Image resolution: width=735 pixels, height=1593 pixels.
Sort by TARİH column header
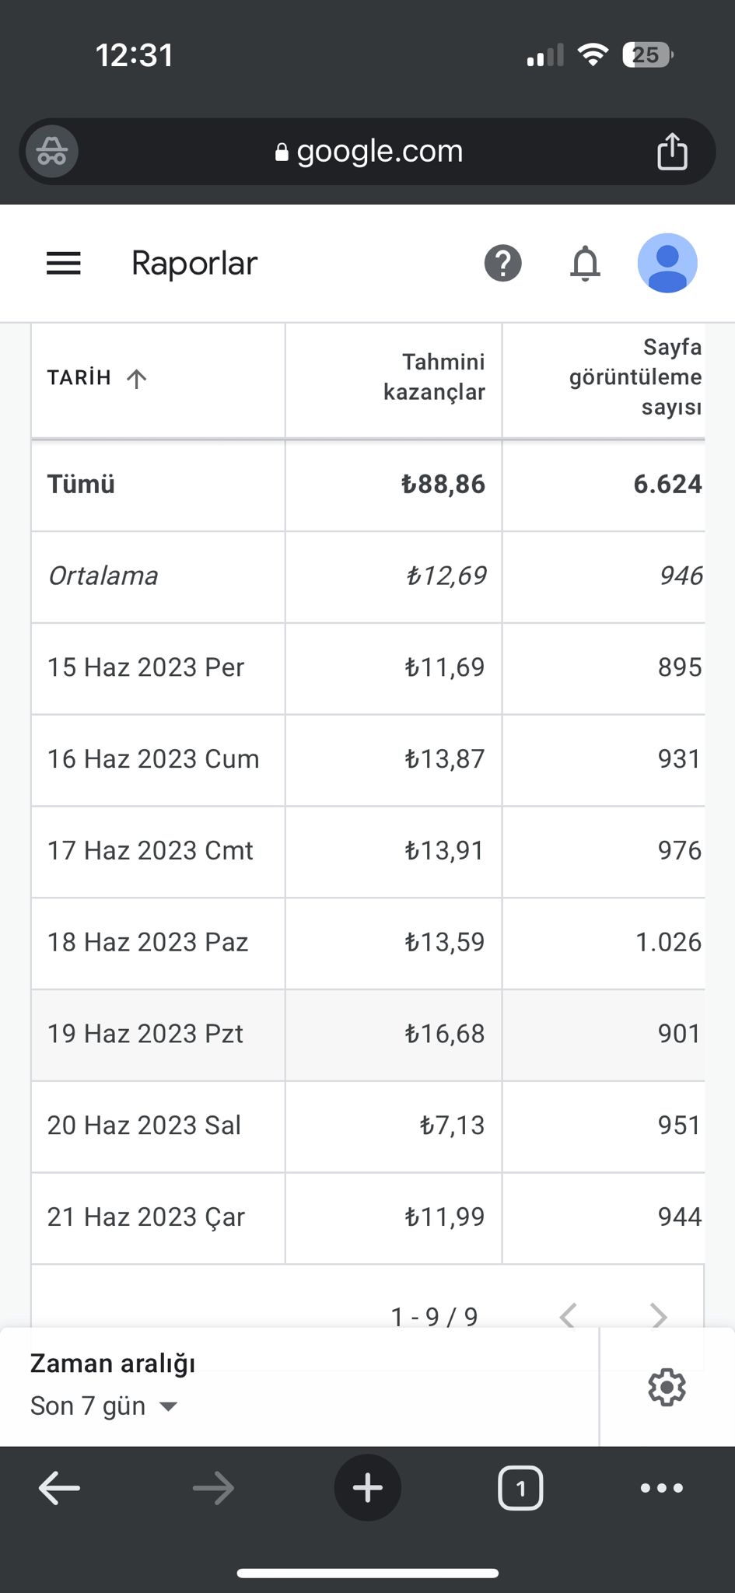[97, 379]
